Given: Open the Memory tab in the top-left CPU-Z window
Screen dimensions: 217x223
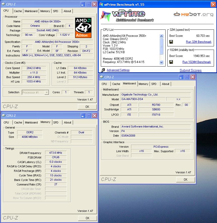Looking at the screenshot, I should (45, 11).
